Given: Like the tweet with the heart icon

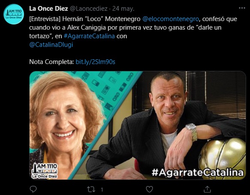Looking at the screenshot, I should (x=149, y=189).
